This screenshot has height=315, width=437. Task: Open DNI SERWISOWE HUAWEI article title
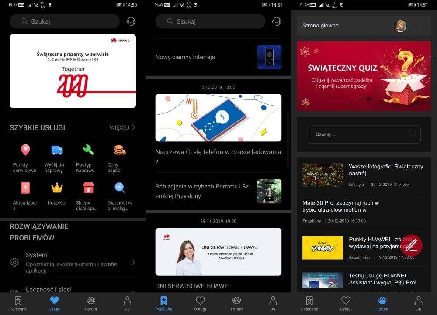[x=193, y=286]
